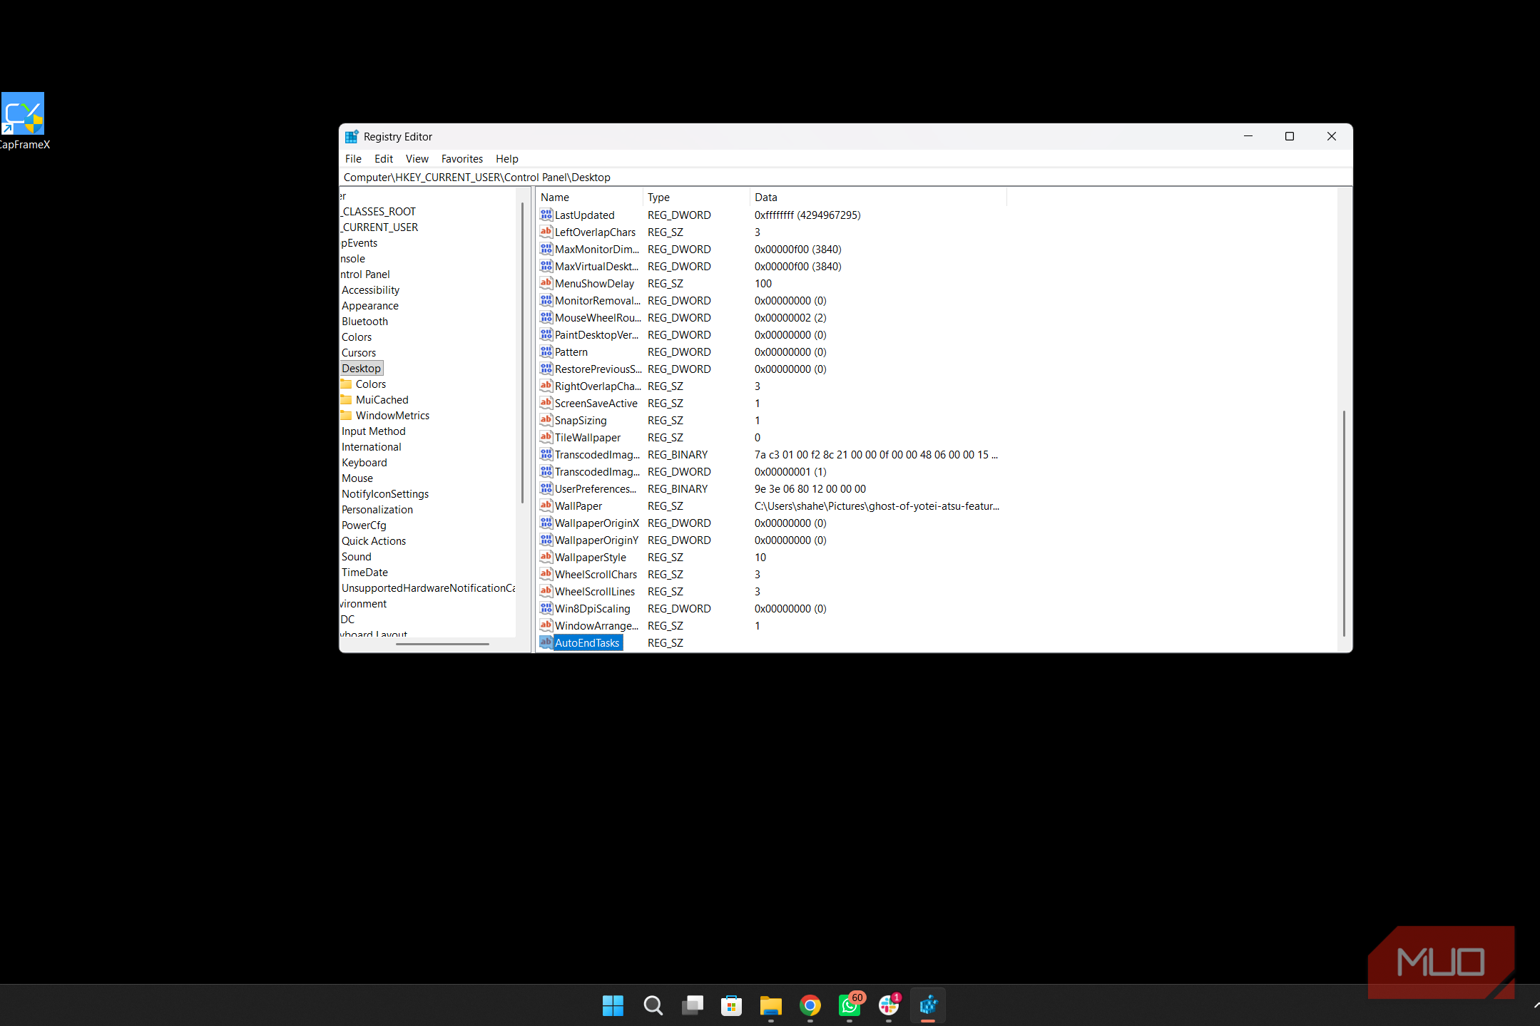Image resolution: width=1540 pixels, height=1026 pixels.
Task: Click the PaintDesktopVer value icon
Action: click(x=546, y=334)
